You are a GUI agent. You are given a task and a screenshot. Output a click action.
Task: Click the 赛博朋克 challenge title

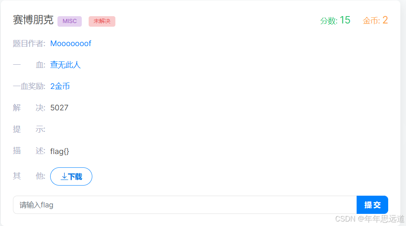pos(33,20)
